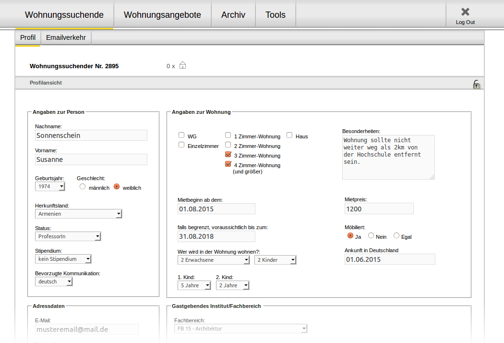Switch to the Wohnungsangebote menu

(x=162, y=15)
